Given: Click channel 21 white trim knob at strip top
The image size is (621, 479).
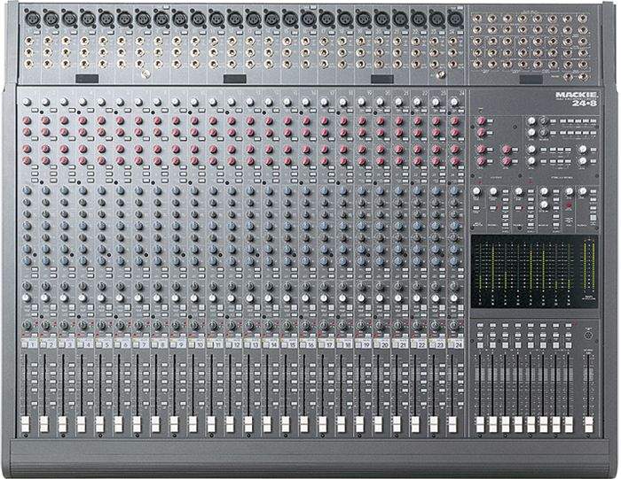Looking at the screenshot, I should [398, 102].
